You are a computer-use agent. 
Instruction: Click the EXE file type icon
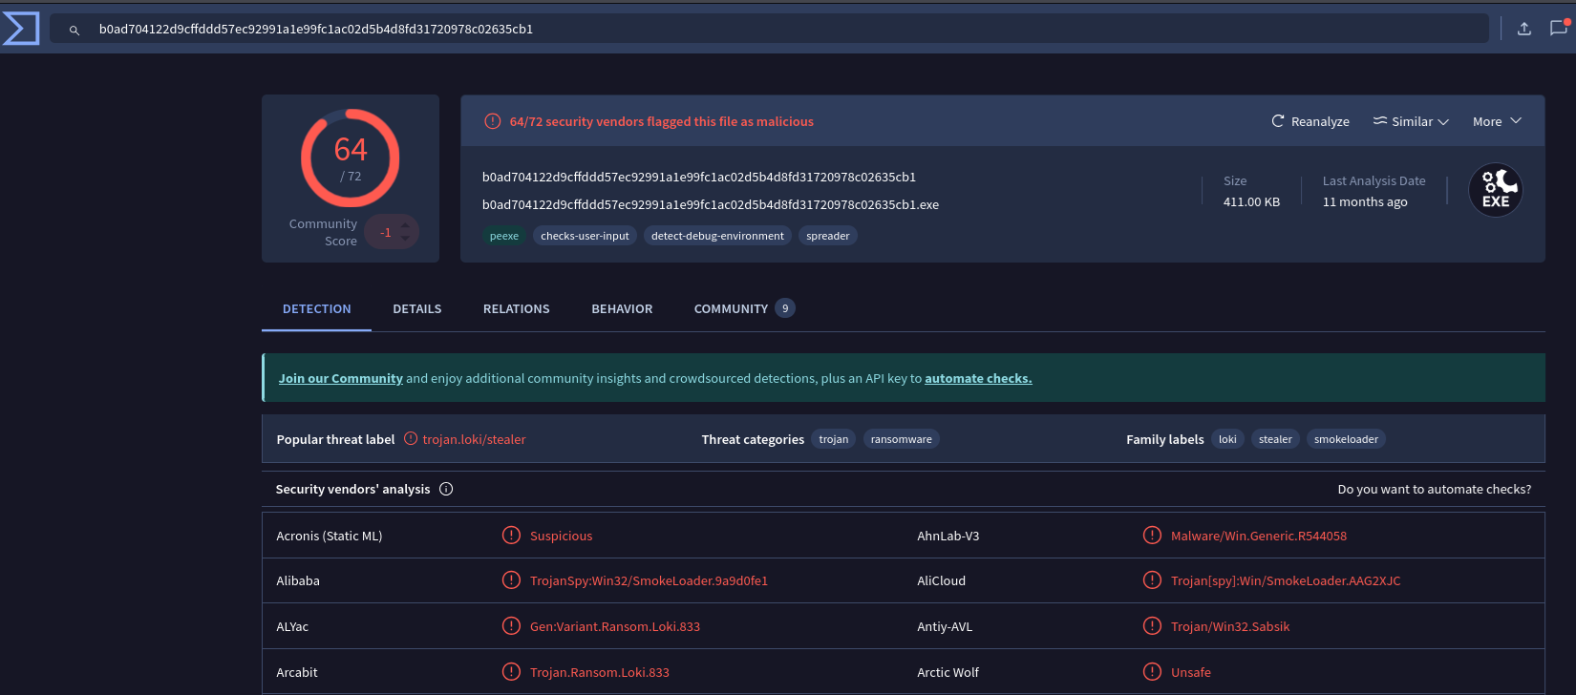(1495, 191)
